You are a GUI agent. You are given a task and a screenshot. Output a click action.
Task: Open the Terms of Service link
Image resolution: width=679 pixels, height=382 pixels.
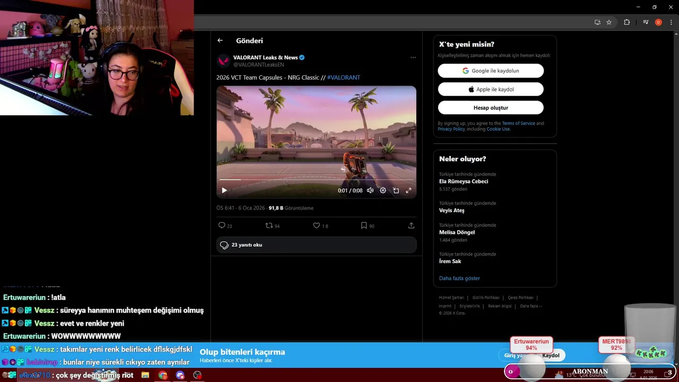pos(518,124)
